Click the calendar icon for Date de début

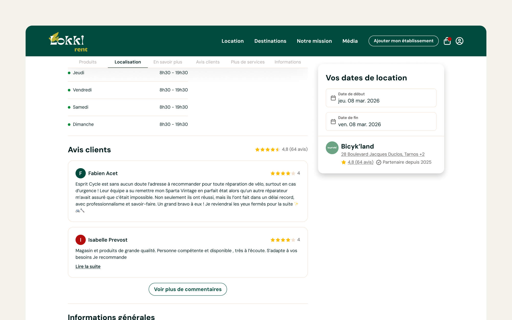[333, 98]
